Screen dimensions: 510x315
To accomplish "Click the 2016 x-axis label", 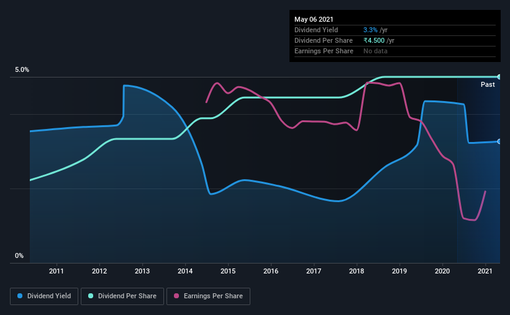I will pyautogui.click(x=271, y=271).
